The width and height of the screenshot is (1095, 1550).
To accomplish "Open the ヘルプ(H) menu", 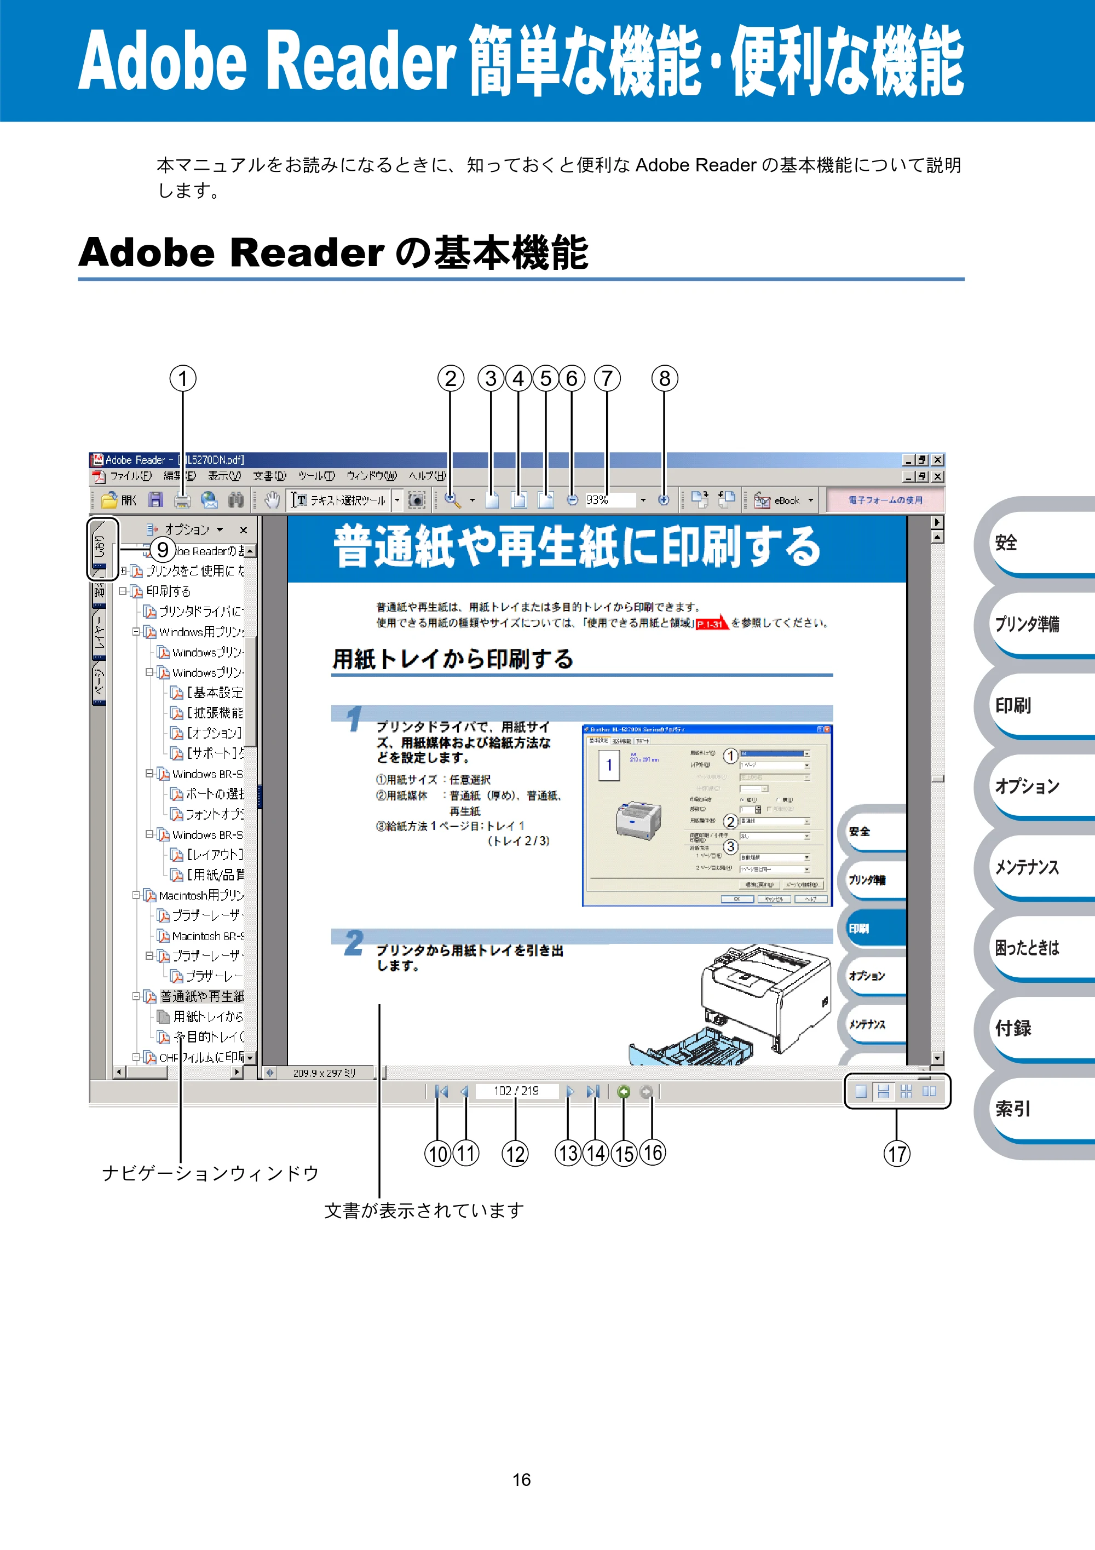I will pos(428,476).
